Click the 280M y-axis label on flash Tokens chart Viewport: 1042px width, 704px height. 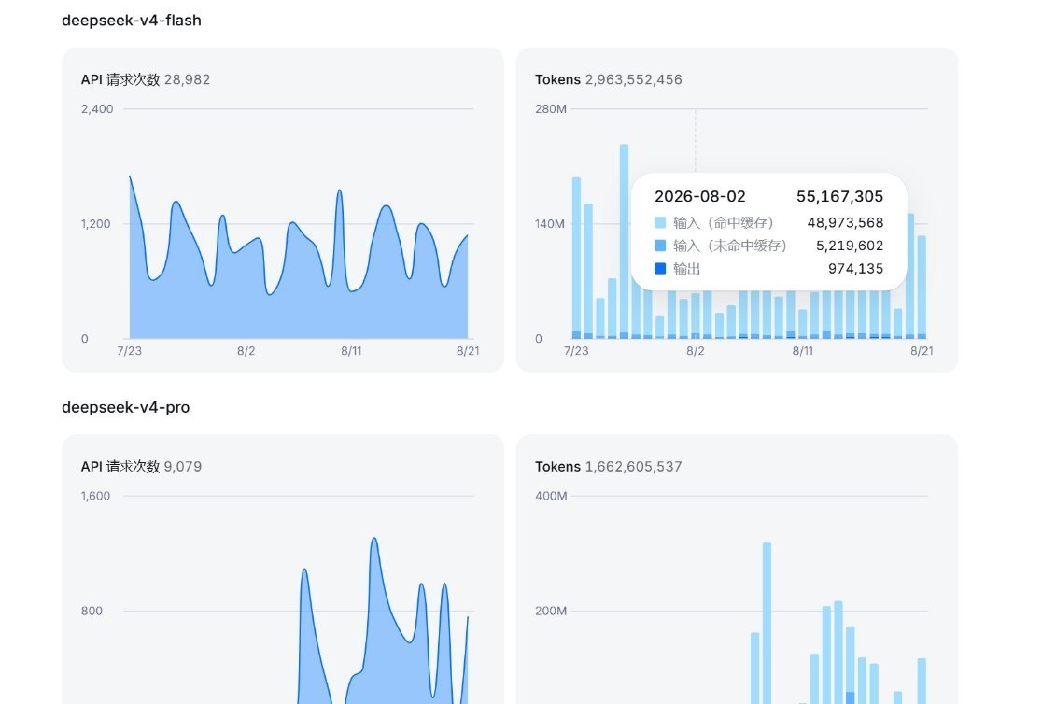(x=551, y=109)
